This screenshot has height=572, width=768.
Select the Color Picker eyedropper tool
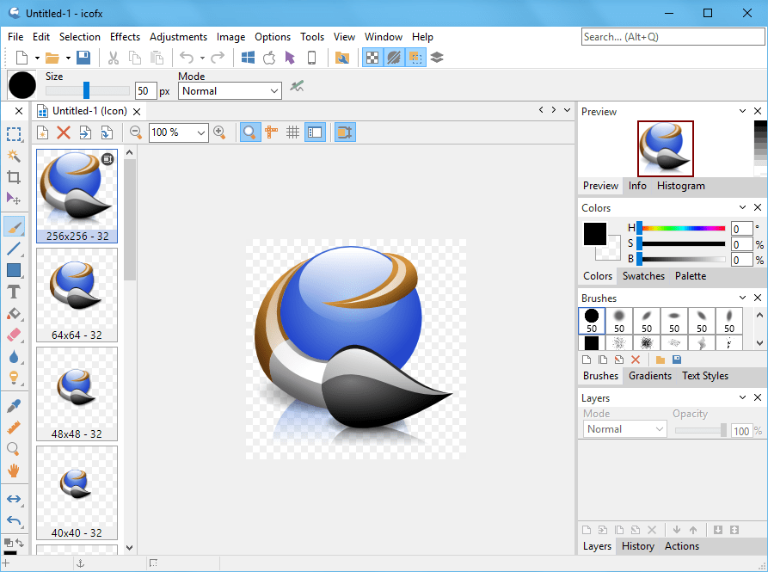(14, 406)
